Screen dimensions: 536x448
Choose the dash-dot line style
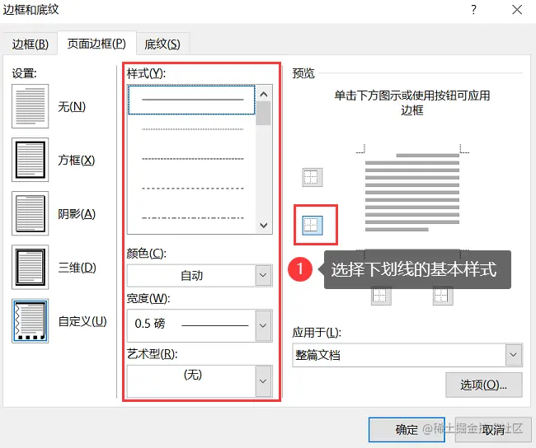(x=191, y=217)
